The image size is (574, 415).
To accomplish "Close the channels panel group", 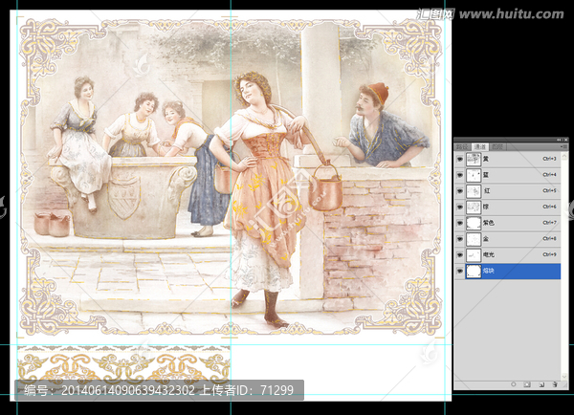I will [x=566, y=140].
